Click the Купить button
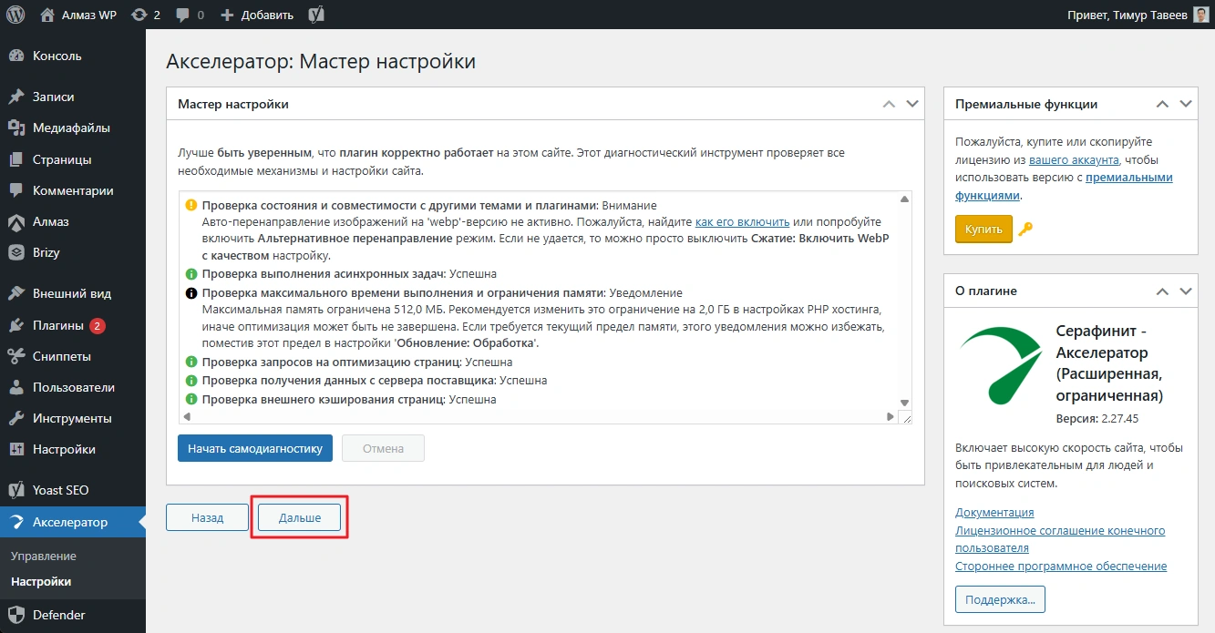Viewport: 1215px width, 633px height. [x=983, y=230]
